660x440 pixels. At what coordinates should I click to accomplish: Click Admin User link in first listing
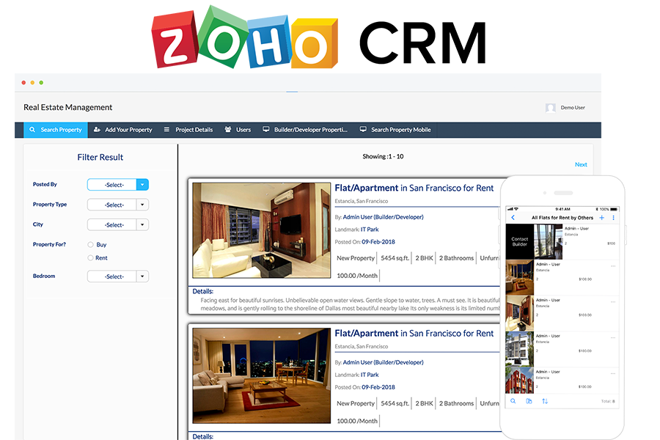point(383,217)
